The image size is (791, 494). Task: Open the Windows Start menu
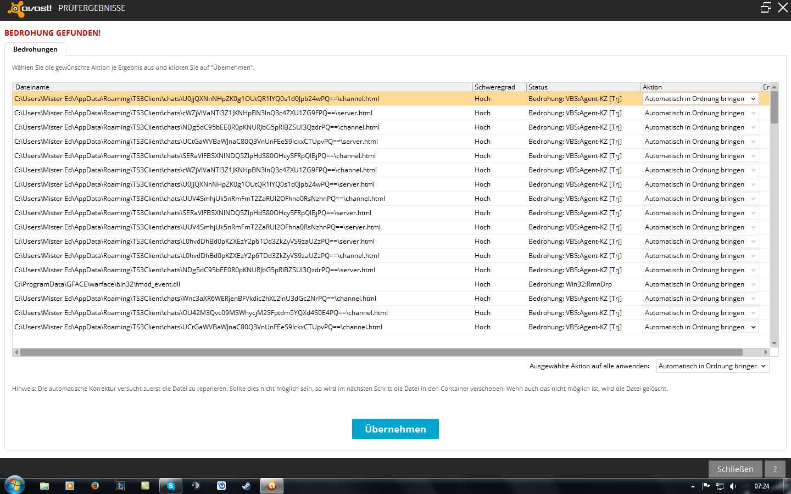click(15, 486)
